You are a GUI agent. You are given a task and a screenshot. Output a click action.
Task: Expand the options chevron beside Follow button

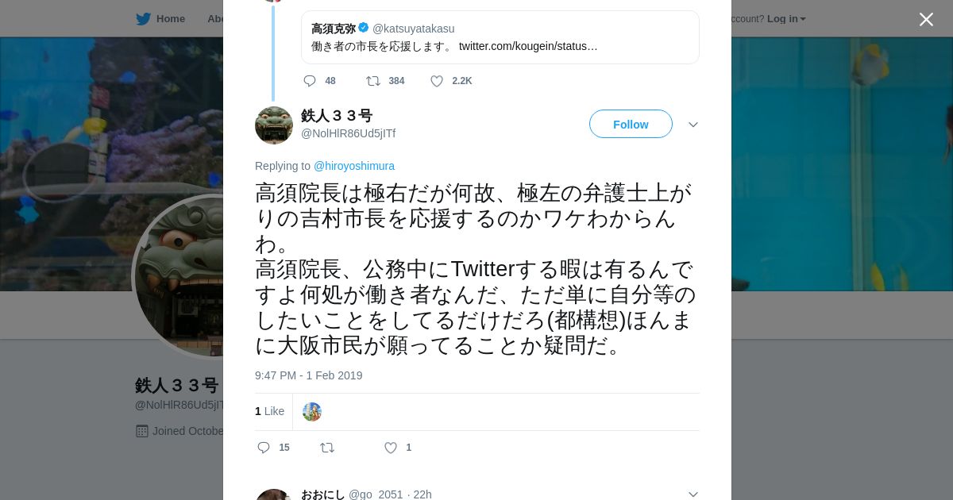point(693,125)
